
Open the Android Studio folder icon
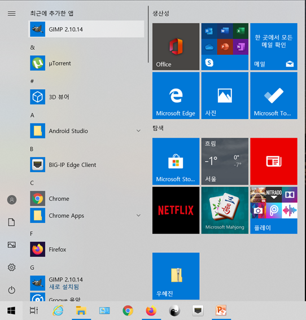coord(38,130)
